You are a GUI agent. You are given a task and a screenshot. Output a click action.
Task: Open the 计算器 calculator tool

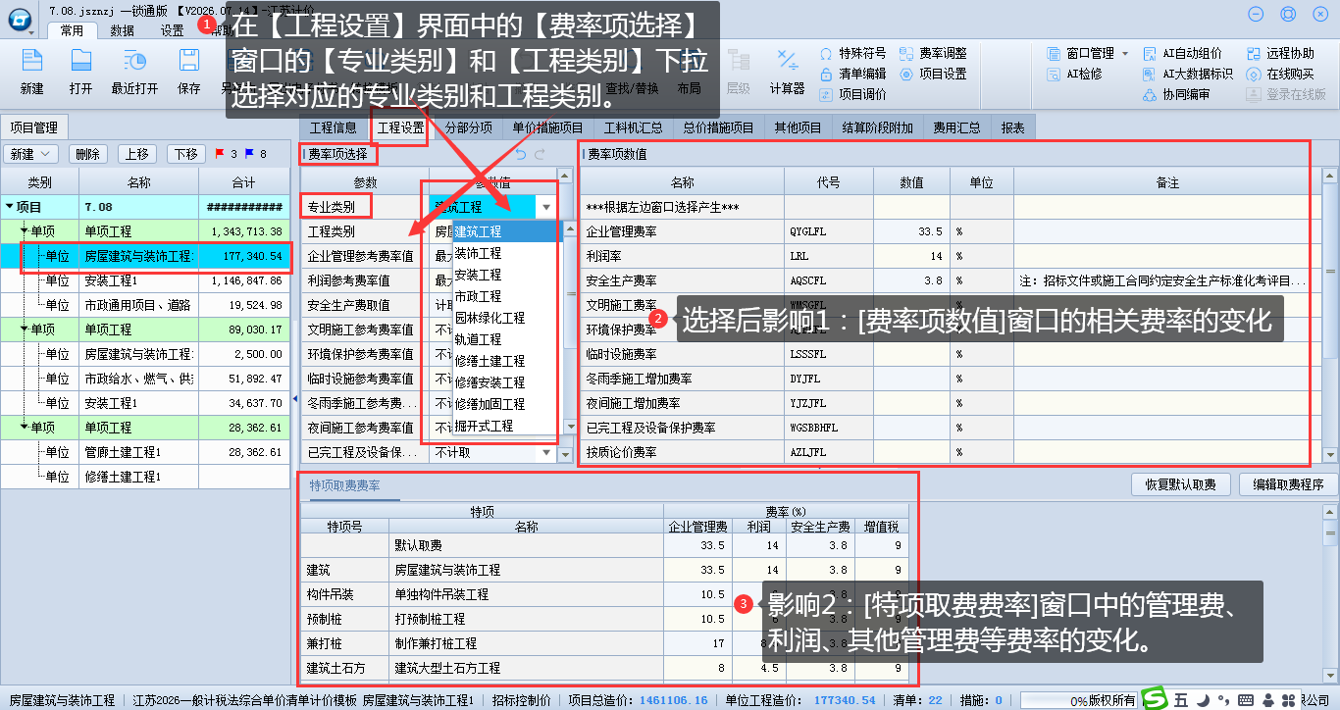[x=787, y=61]
